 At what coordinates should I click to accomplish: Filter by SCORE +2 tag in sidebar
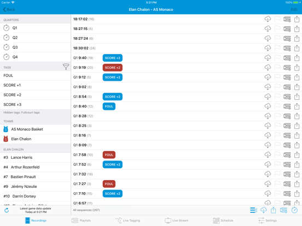36,95
